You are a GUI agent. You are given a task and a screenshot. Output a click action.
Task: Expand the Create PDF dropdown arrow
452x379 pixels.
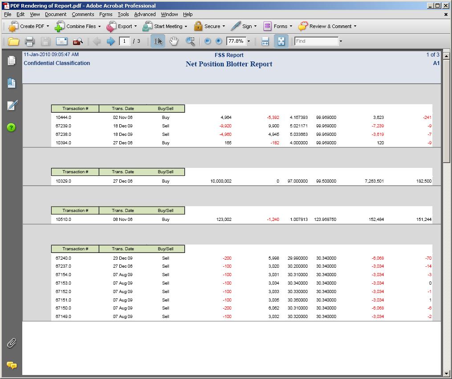(x=48, y=26)
